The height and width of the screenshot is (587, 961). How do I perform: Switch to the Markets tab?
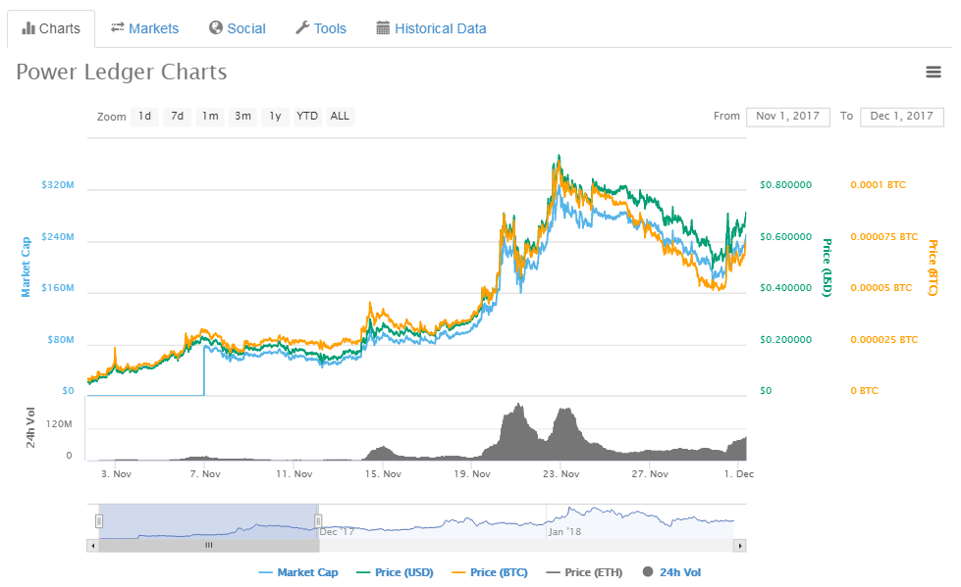(x=144, y=28)
